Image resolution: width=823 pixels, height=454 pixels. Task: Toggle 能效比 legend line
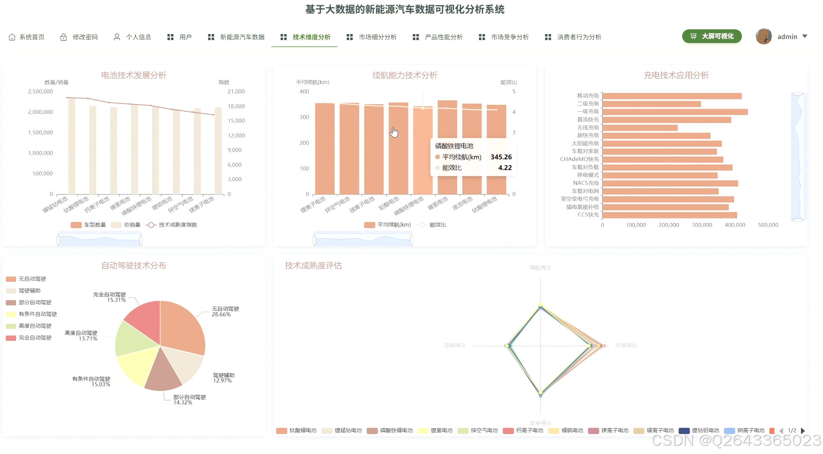click(x=432, y=225)
